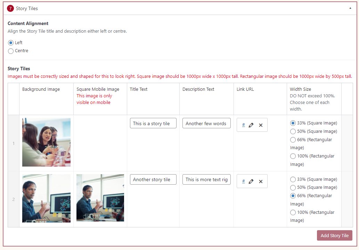The image size is (359, 250).
Task: Click the red image size warning text
Action: point(180,76)
